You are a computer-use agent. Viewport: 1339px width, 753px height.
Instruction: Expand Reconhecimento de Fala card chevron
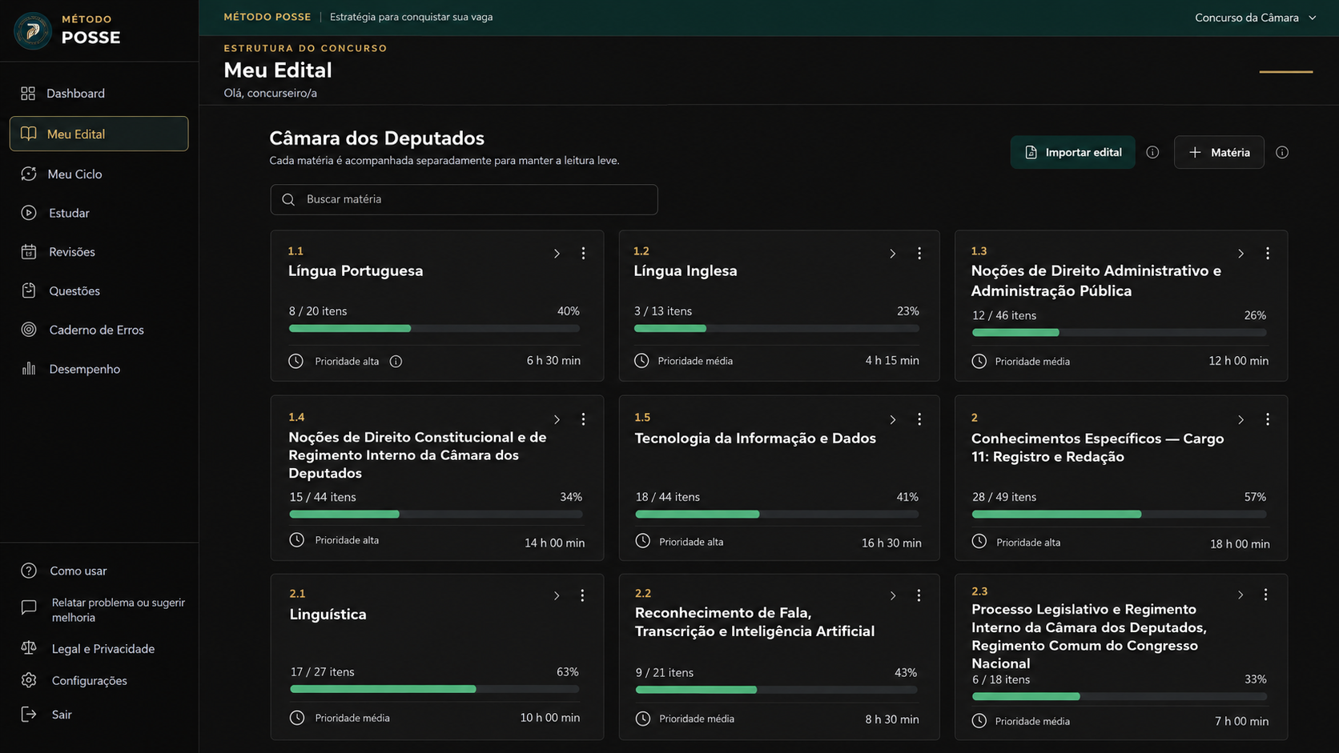click(x=892, y=595)
